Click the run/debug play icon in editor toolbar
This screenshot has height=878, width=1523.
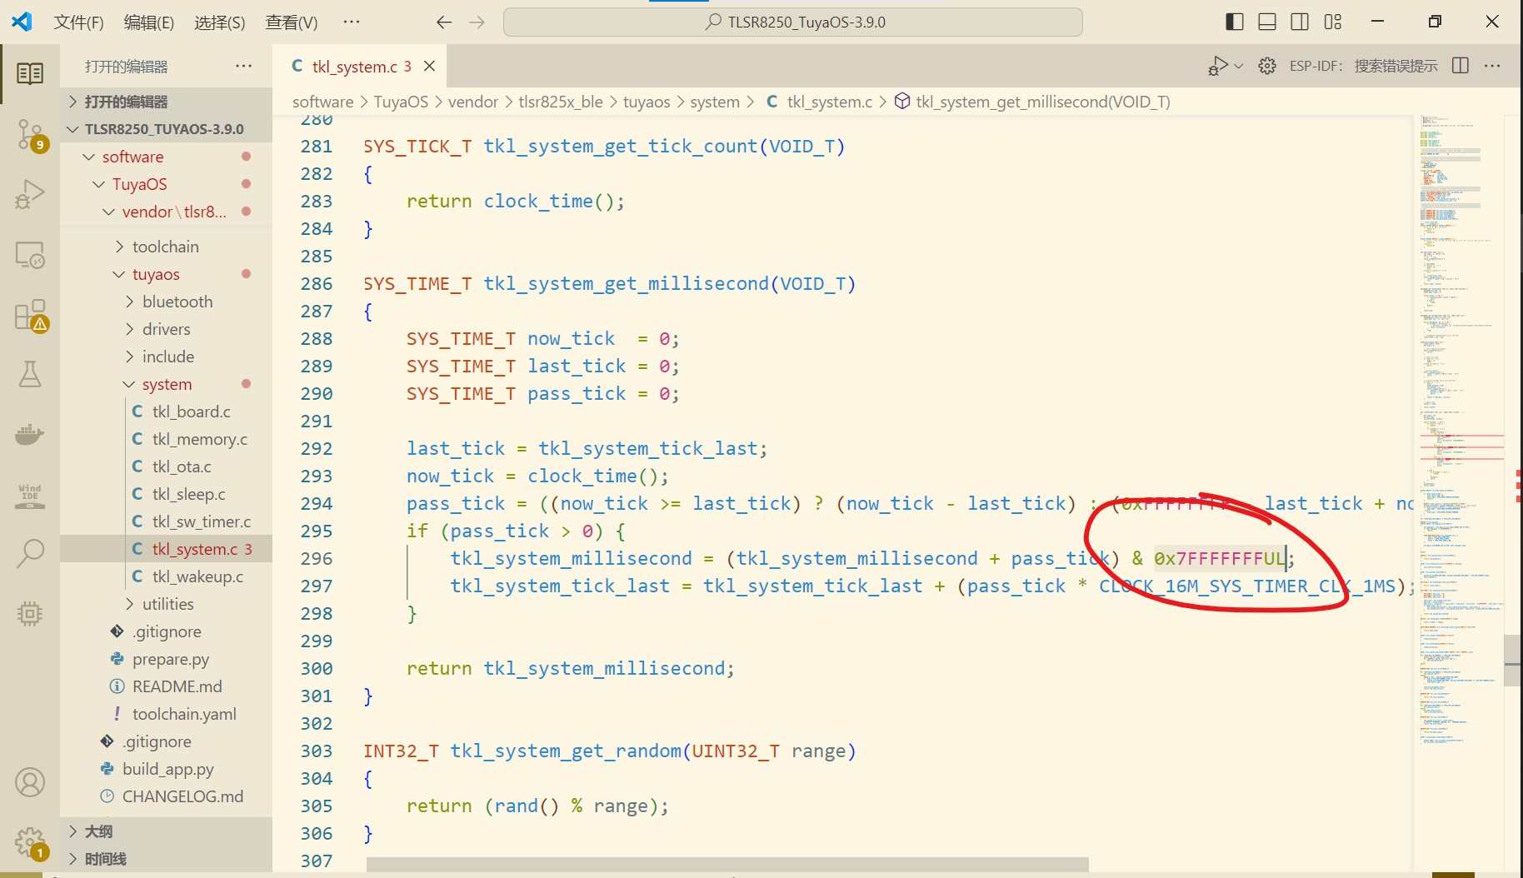point(1217,66)
